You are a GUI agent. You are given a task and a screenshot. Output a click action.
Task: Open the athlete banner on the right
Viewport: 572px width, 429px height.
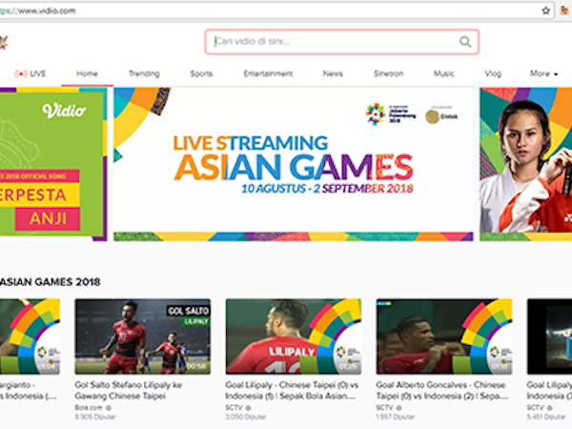[525, 164]
